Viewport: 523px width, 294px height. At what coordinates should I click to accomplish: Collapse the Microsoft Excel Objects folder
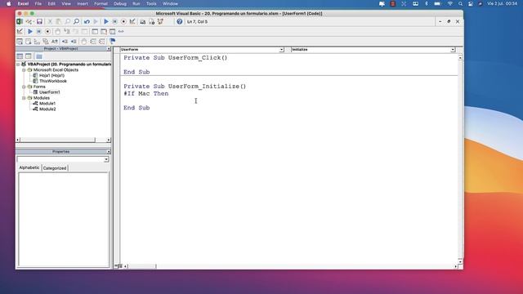pos(24,70)
